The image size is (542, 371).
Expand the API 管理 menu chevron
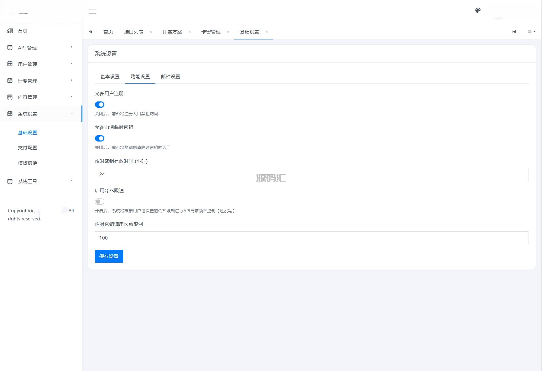click(x=71, y=47)
